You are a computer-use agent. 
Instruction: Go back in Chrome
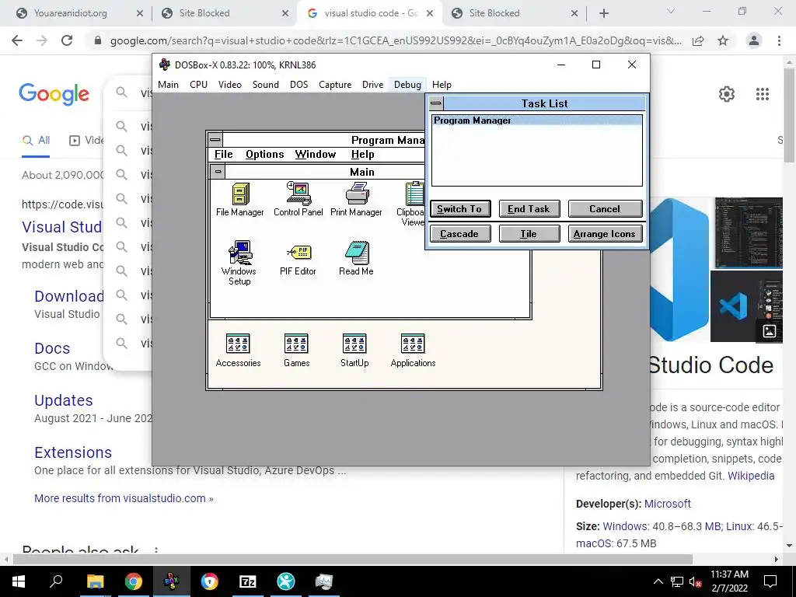pos(17,40)
